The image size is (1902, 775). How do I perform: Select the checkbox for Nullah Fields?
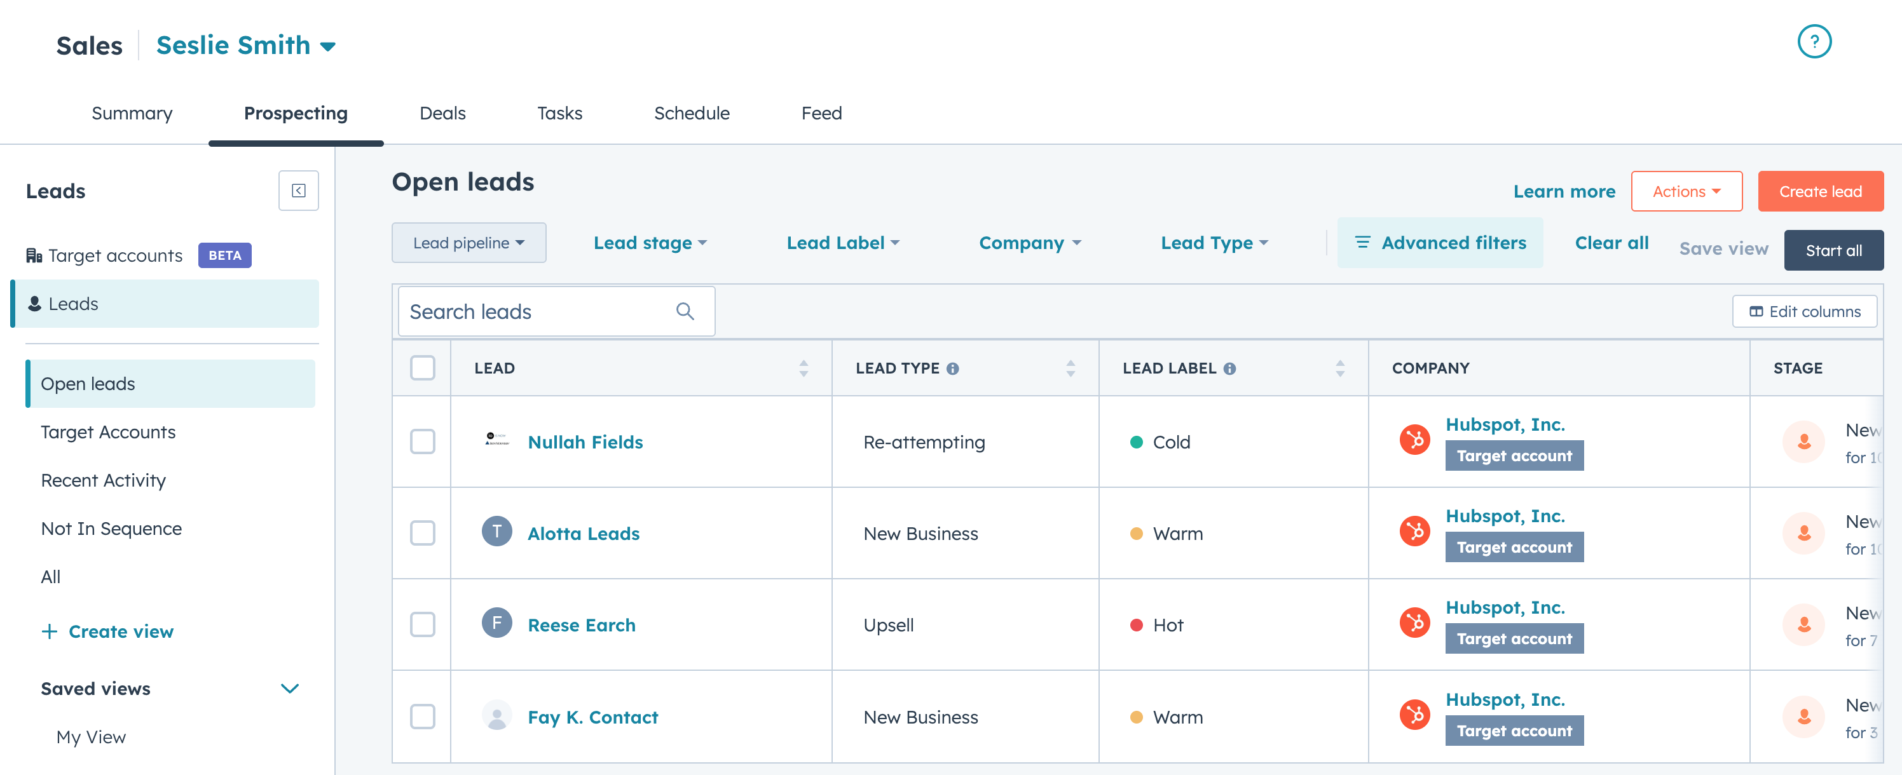point(422,442)
